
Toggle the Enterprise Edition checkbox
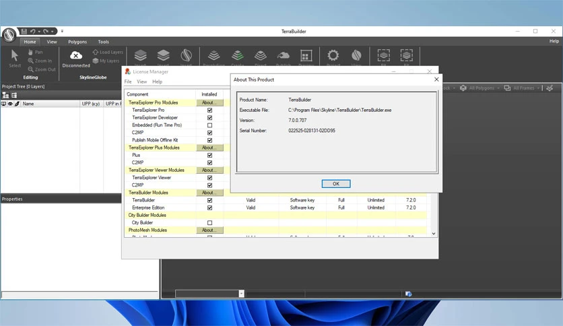pos(209,208)
